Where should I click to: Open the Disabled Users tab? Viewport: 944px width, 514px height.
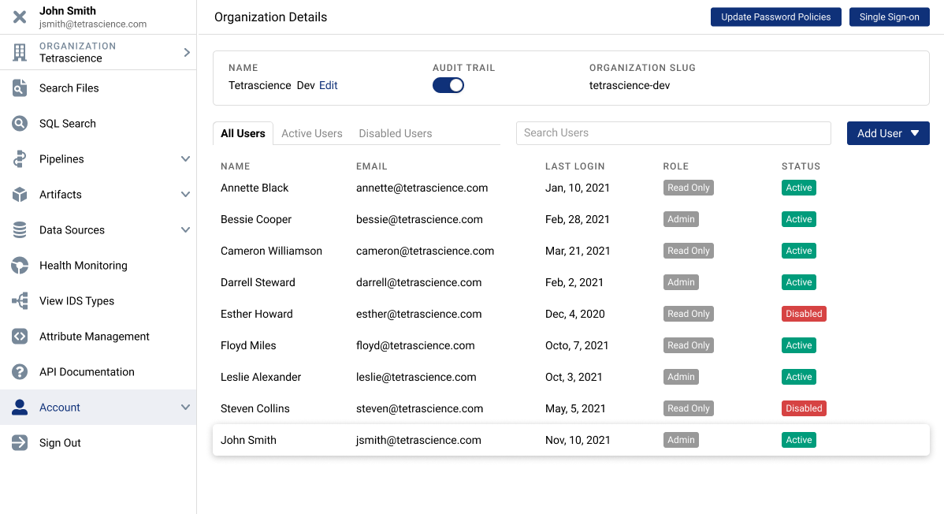coord(395,133)
